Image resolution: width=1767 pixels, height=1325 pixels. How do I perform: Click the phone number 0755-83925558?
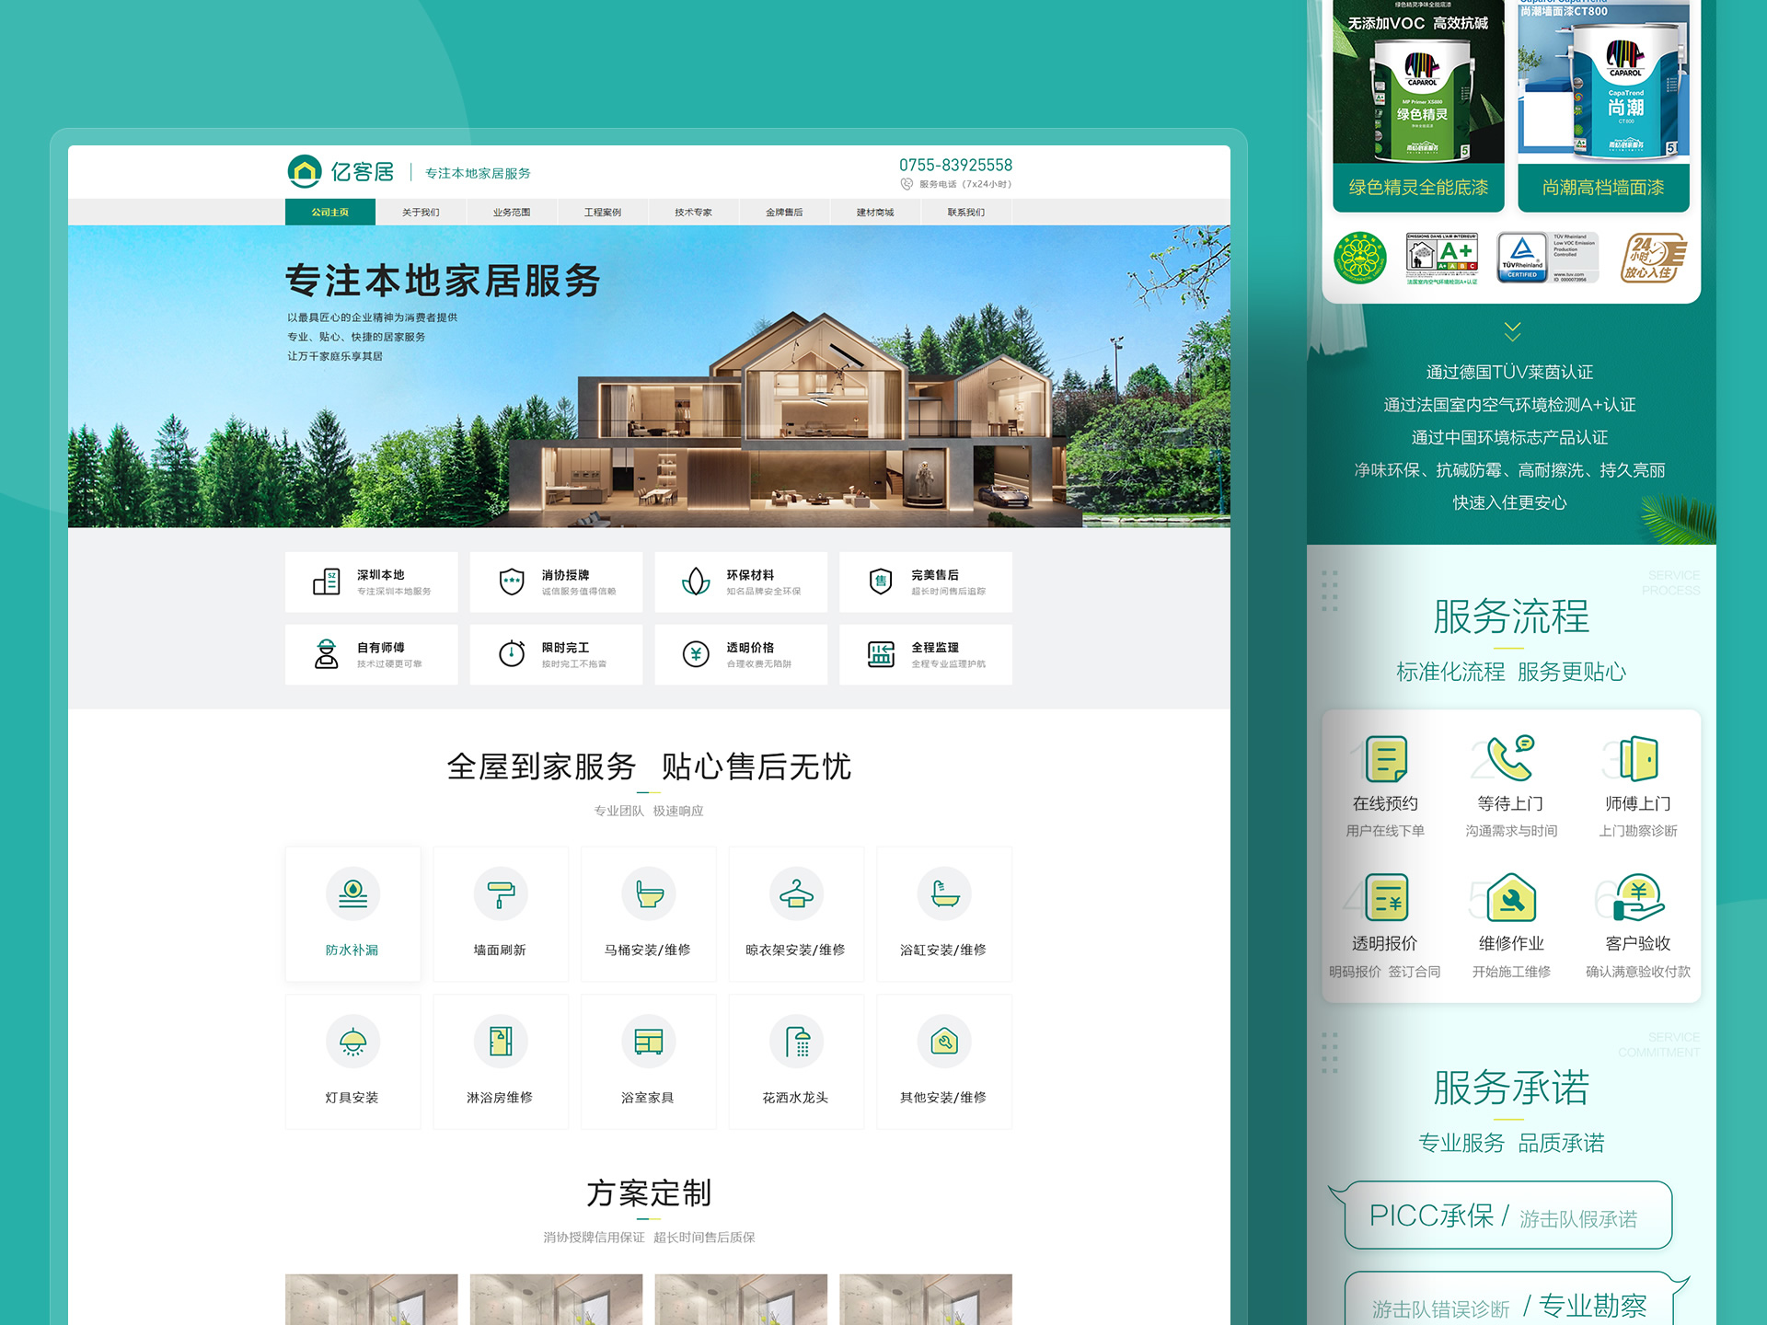point(955,166)
